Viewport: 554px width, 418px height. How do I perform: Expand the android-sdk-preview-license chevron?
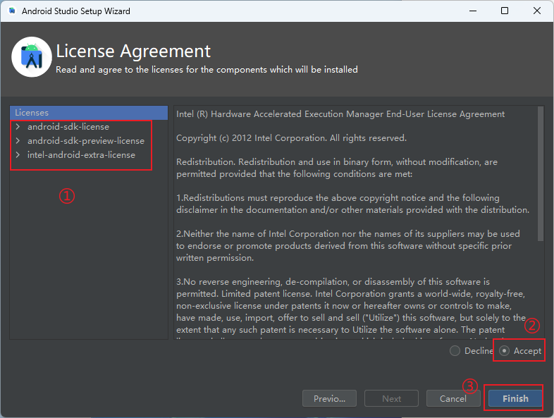coord(18,141)
